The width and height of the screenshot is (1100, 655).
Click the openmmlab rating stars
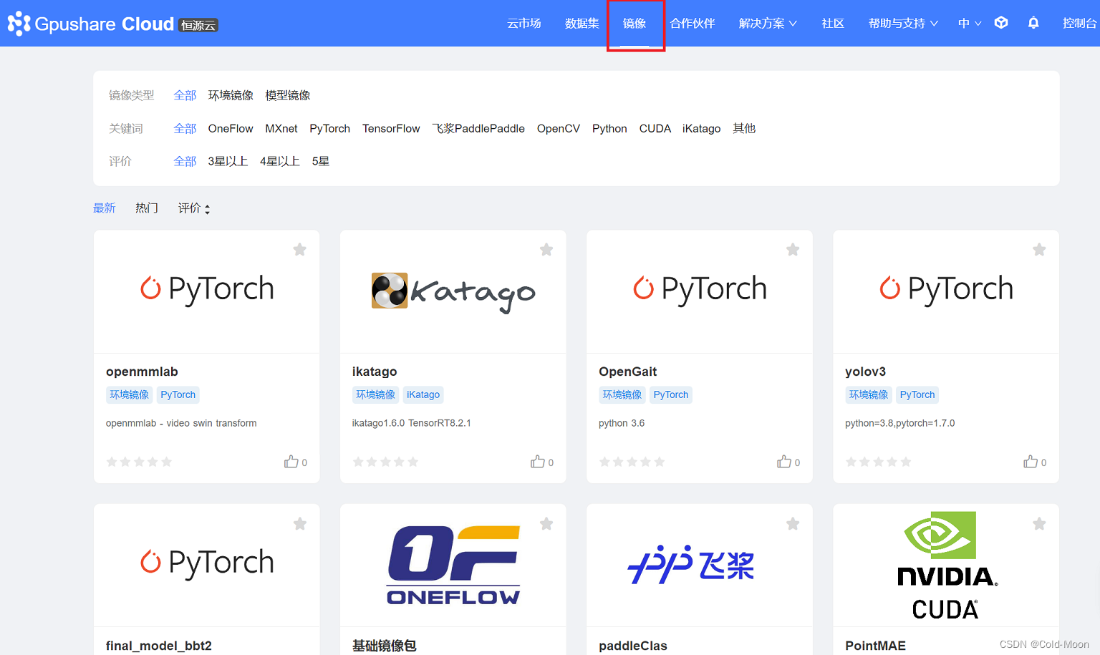[139, 462]
